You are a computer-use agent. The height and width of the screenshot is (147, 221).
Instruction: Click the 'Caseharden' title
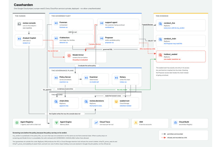23,5
